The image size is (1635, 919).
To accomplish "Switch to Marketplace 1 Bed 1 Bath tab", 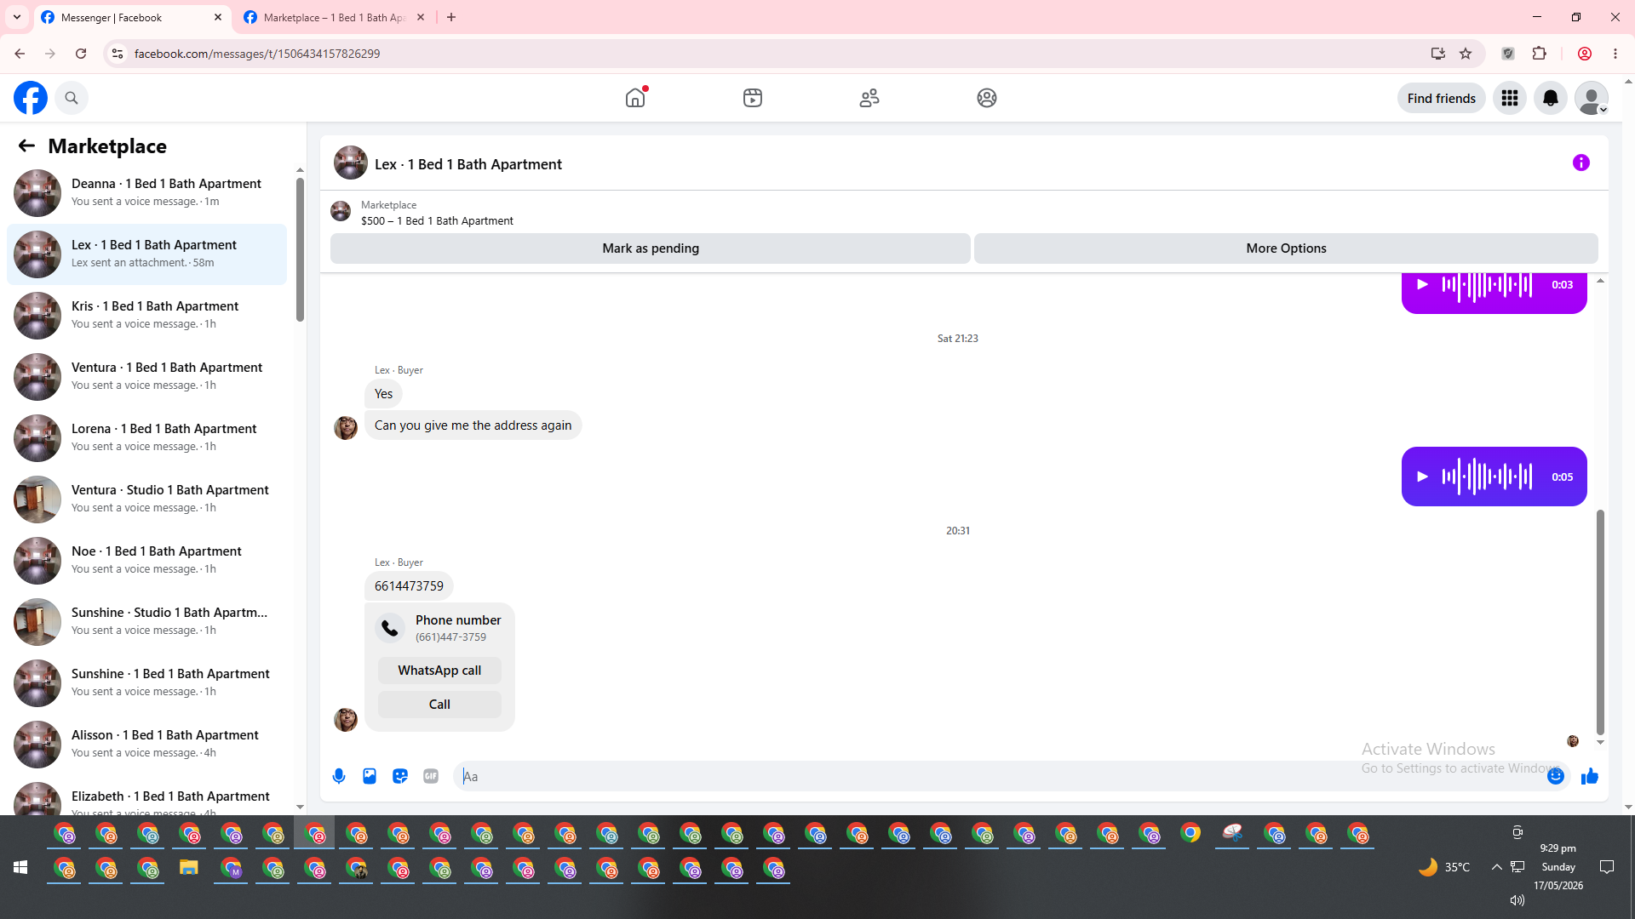I will pos(334,17).
